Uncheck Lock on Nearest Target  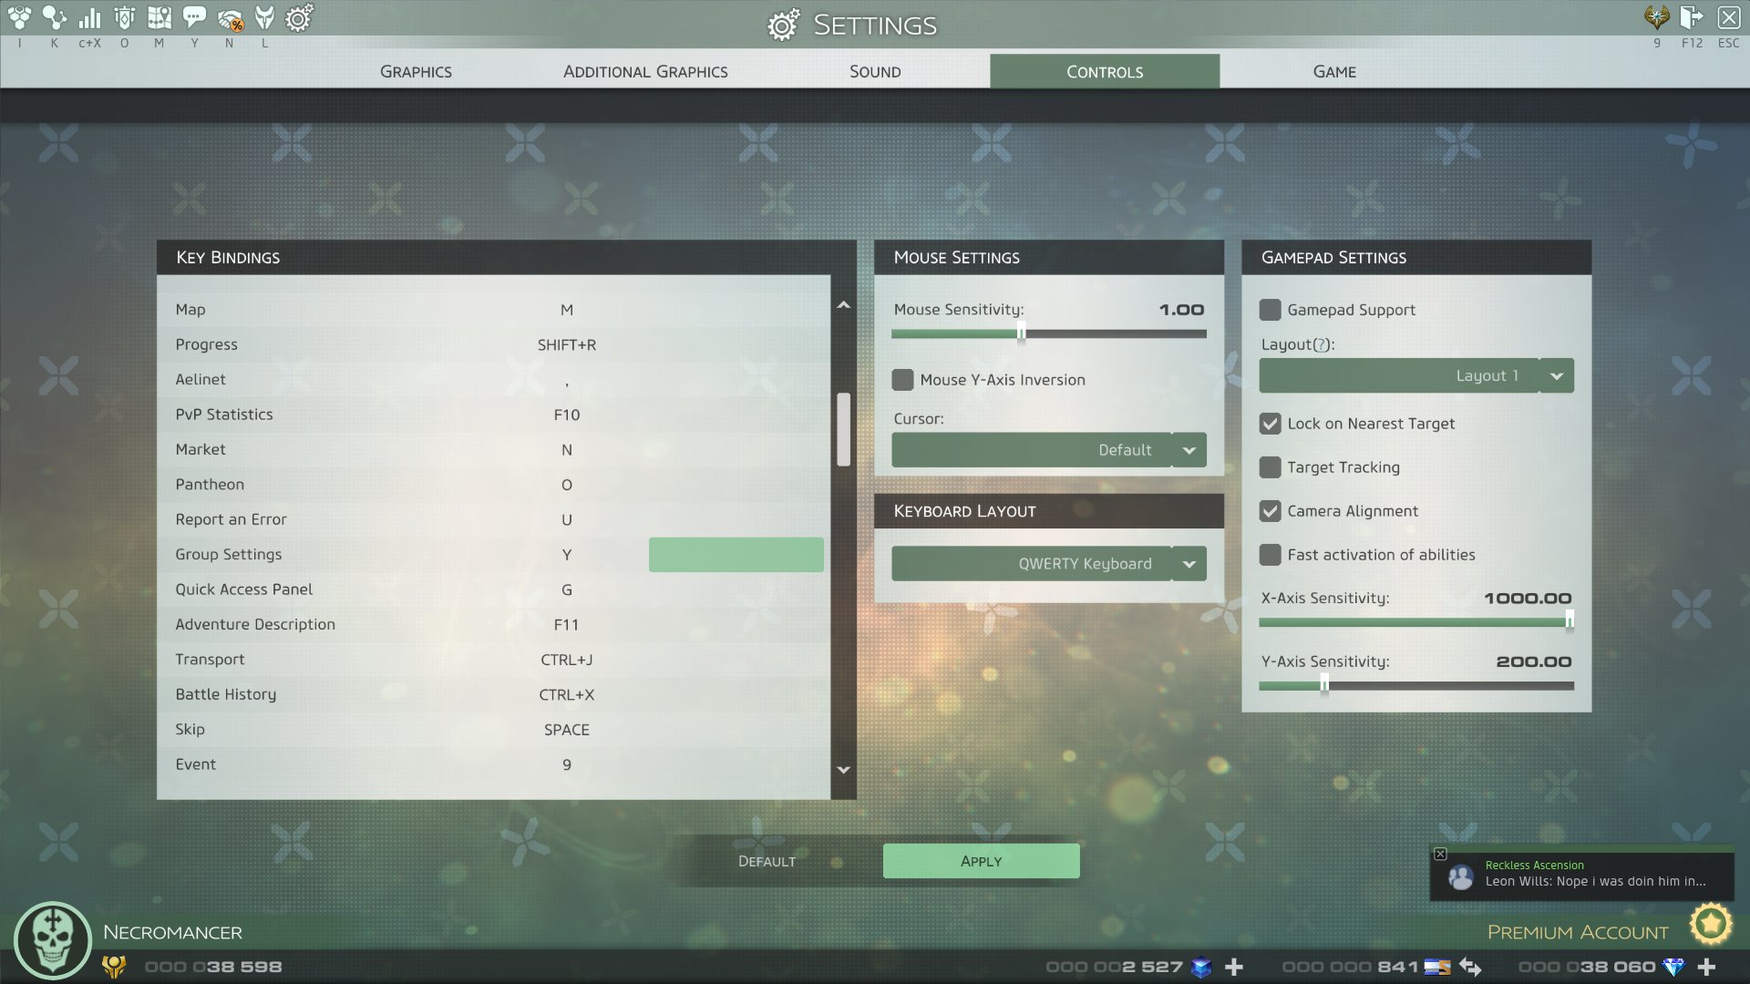[1270, 424]
